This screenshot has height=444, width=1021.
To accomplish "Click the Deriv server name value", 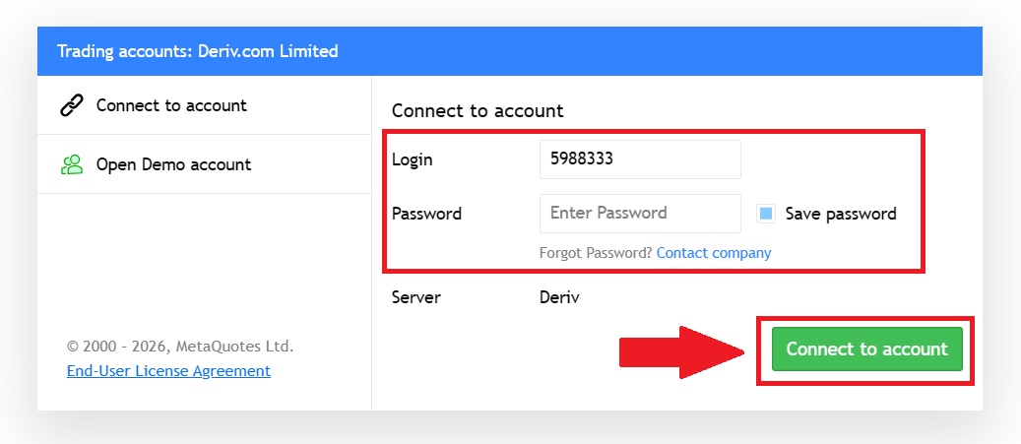I will (559, 296).
